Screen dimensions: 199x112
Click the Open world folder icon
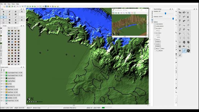click(x=4, y=6)
